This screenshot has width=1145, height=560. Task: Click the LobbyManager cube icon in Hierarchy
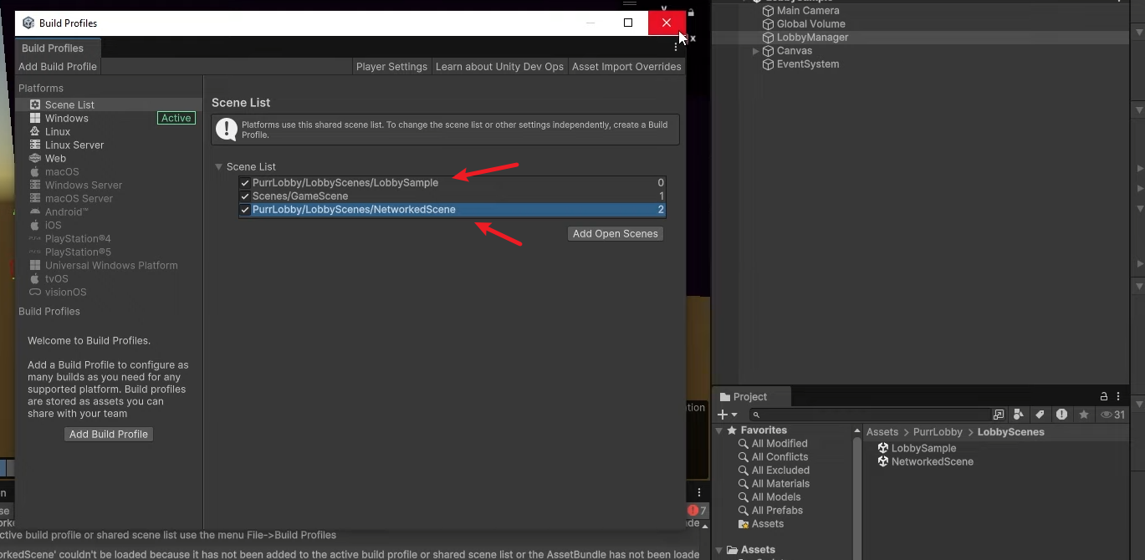pyautogui.click(x=768, y=38)
